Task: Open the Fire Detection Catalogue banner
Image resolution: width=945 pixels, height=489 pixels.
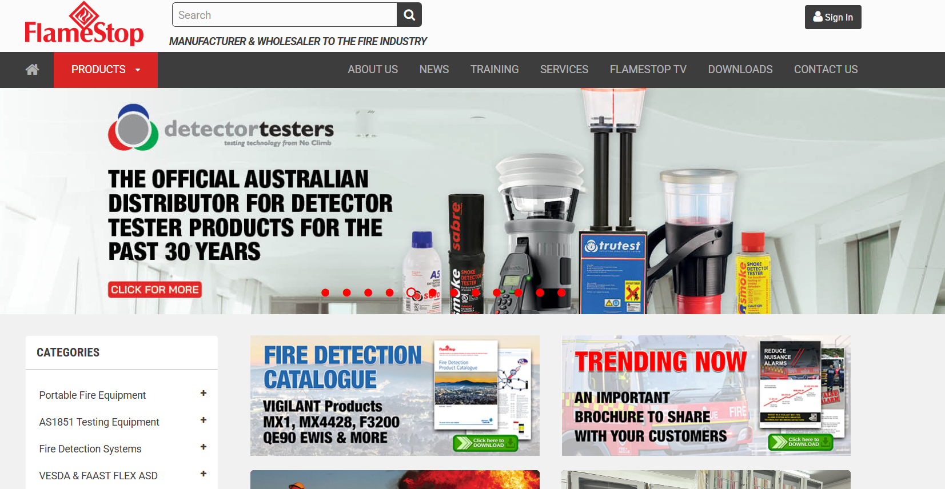Action: coord(395,395)
